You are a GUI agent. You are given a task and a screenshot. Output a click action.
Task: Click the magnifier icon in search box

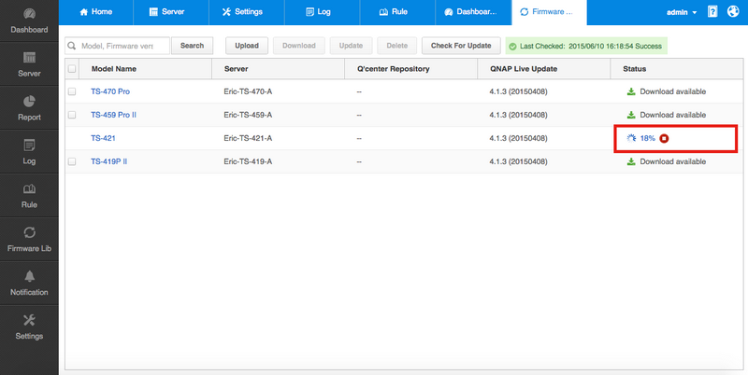pos(72,46)
